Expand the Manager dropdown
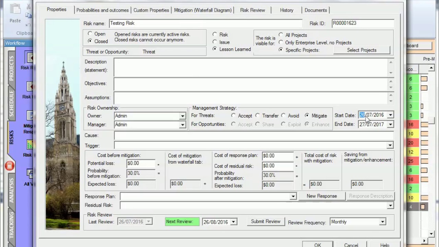This screenshot has height=247, width=439. pos(182,125)
